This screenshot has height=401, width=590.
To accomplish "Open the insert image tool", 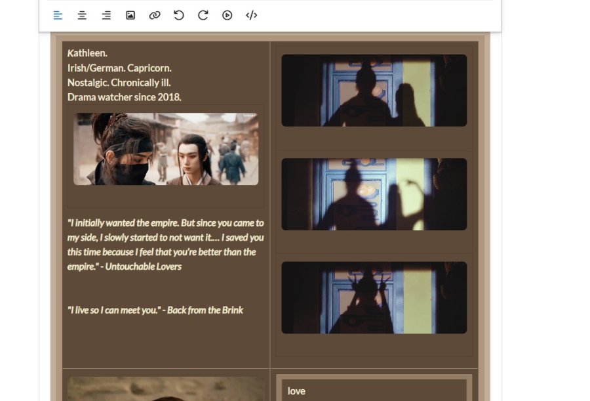I will [x=130, y=15].
